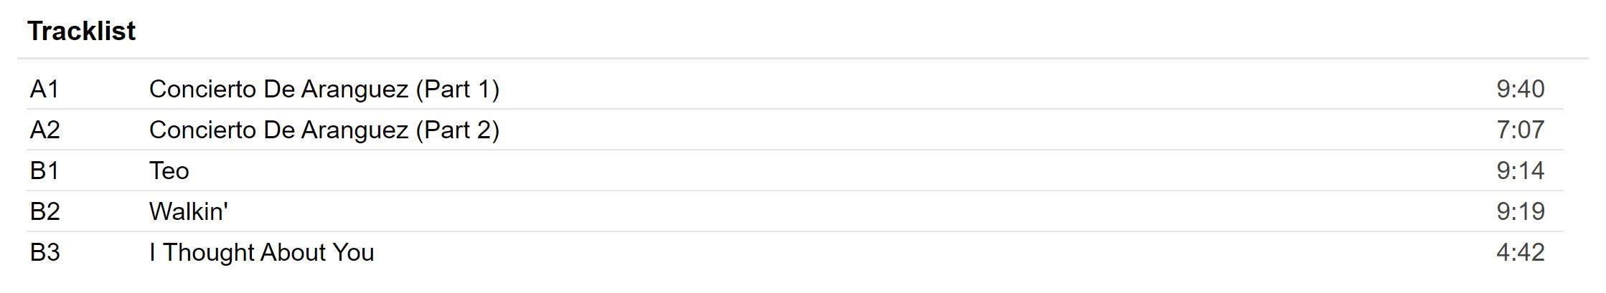The height and width of the screenshot is (293, 1606).
Task: Click track position B3
Action: 44,252
